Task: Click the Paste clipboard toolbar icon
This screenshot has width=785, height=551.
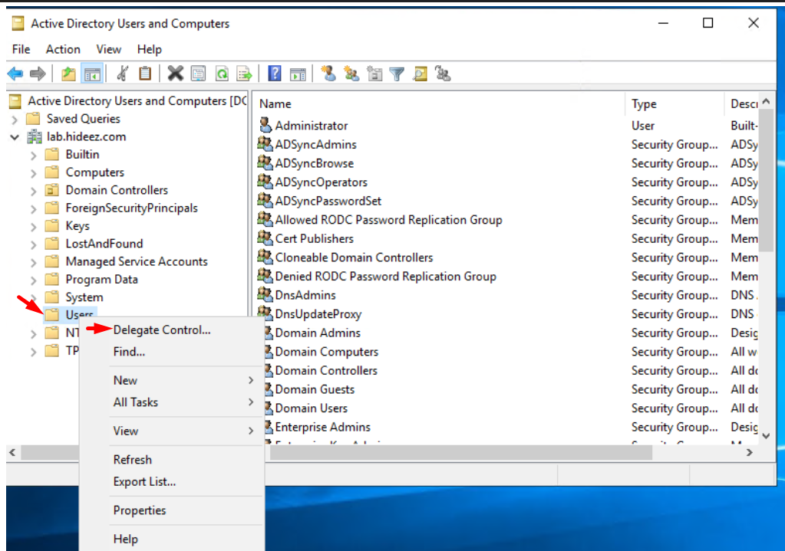Action: click(145, 74)
